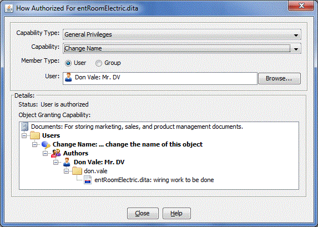The width and height of the screenshot is (318, 227).
Task: Click the Authors group icon
Action: [x=56, y=153]
